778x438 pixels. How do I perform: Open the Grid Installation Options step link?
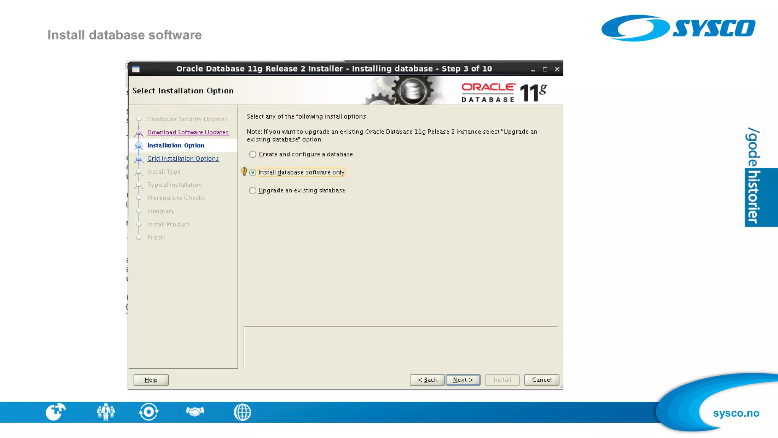pos(183,159)
